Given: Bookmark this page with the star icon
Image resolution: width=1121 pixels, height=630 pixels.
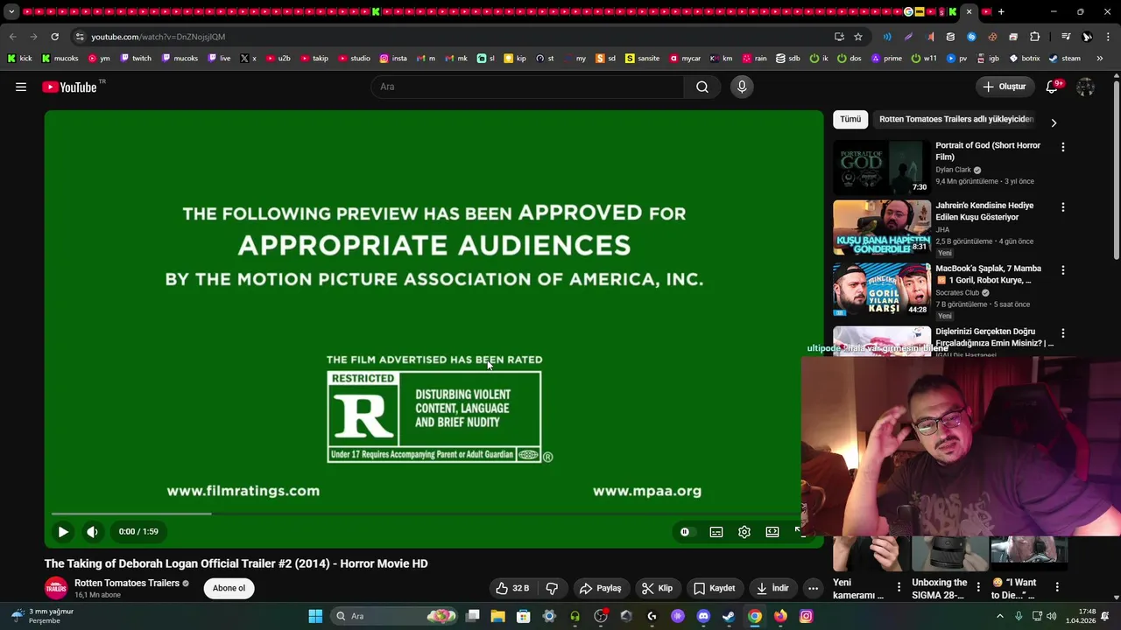Looking at the screenshot, I should (x=858, y=37).
